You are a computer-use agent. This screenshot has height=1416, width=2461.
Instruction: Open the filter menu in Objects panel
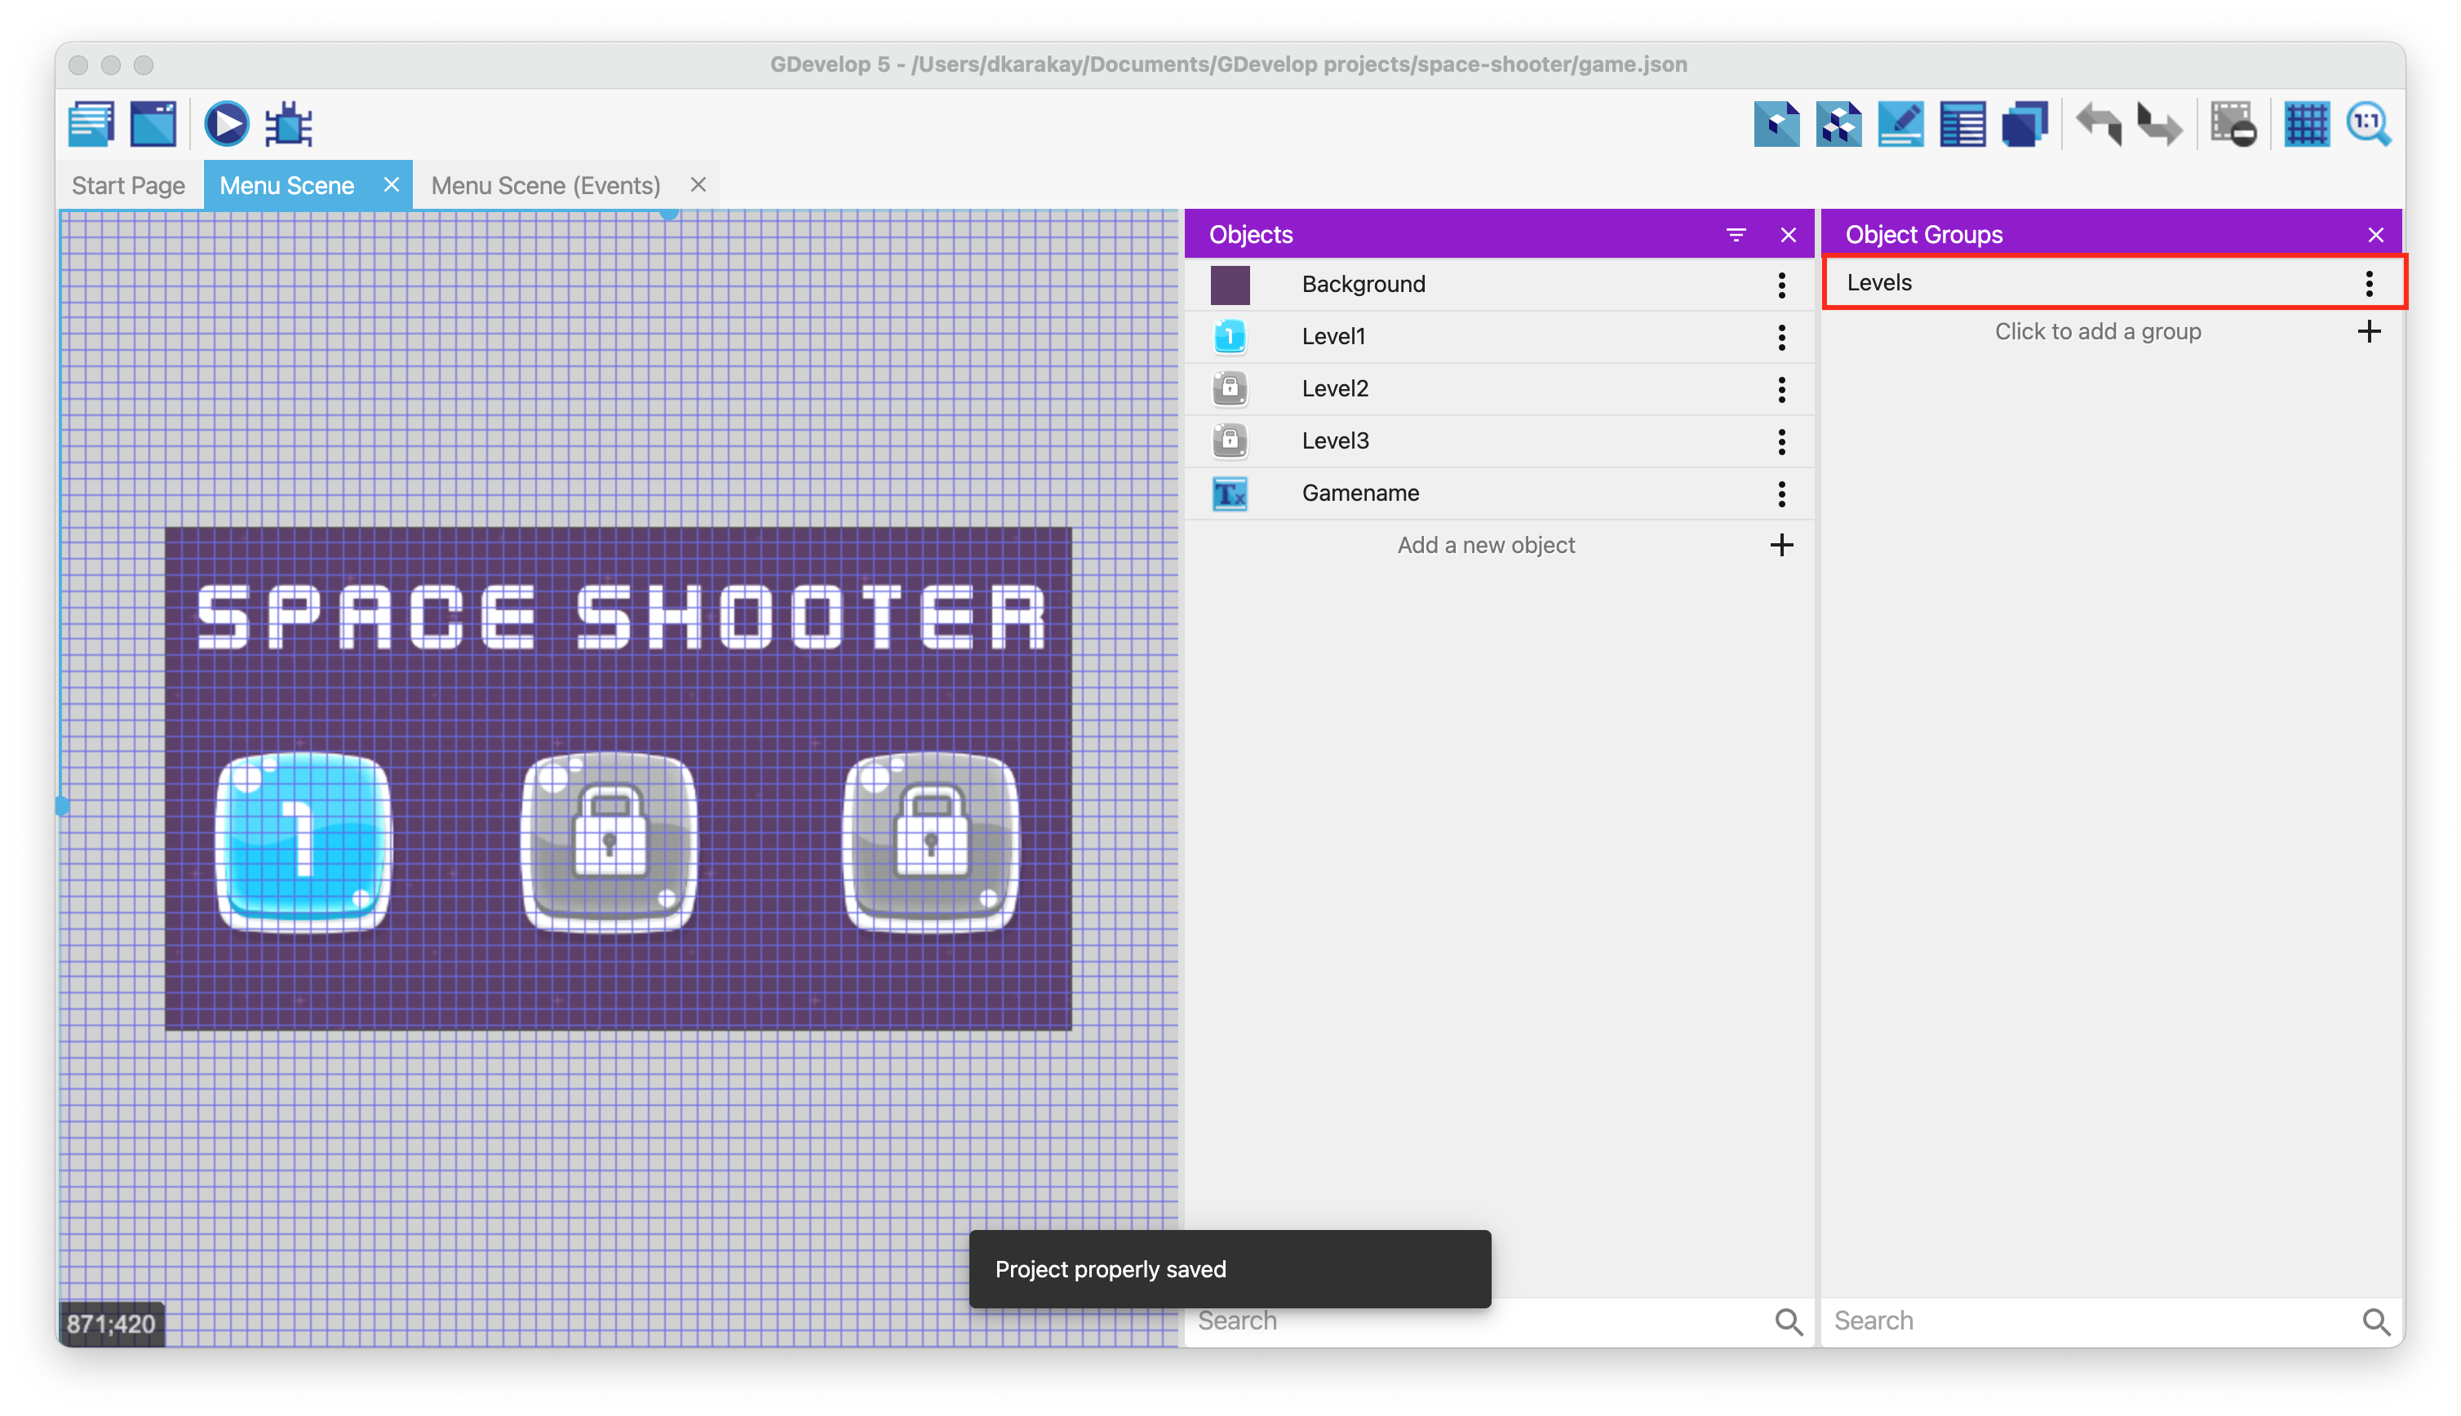[1736, 234]
